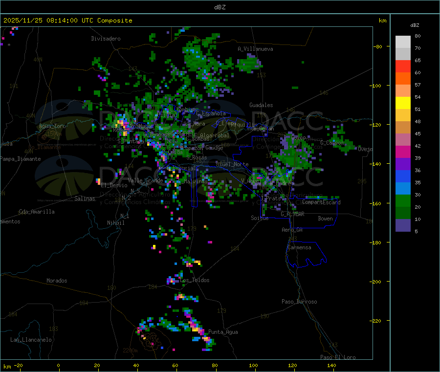
Task: Click the G_Campos map label
Action: coord(332,143)
